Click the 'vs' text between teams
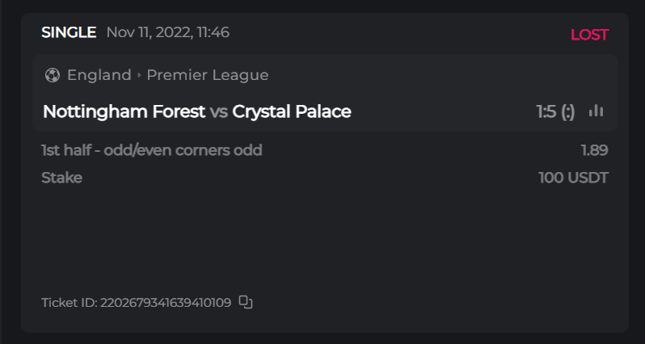Image resolution: width=645 pixels, height=344 pixels. coord(218,111)
